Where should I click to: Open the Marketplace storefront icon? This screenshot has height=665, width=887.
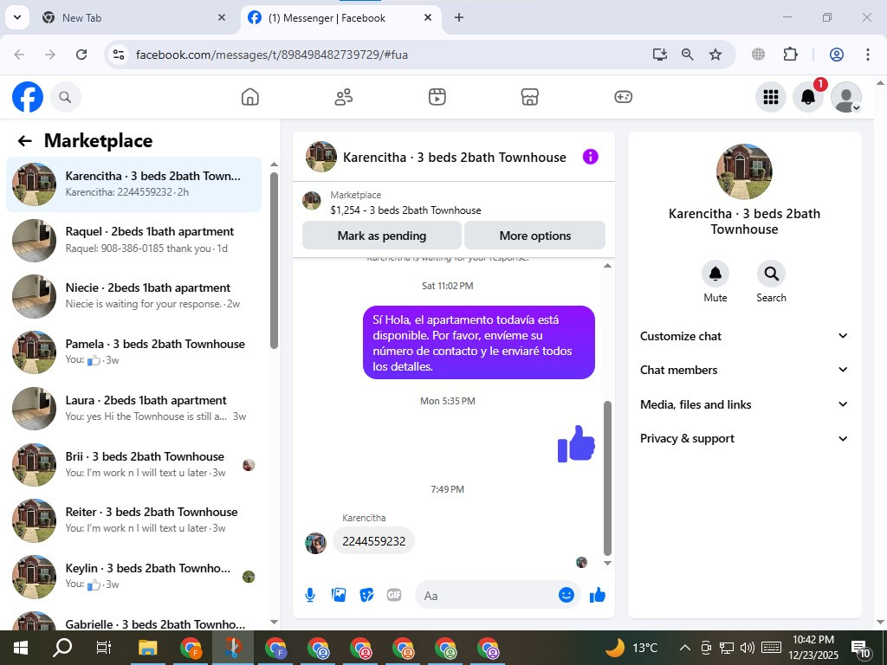click(x=529, y=97)
